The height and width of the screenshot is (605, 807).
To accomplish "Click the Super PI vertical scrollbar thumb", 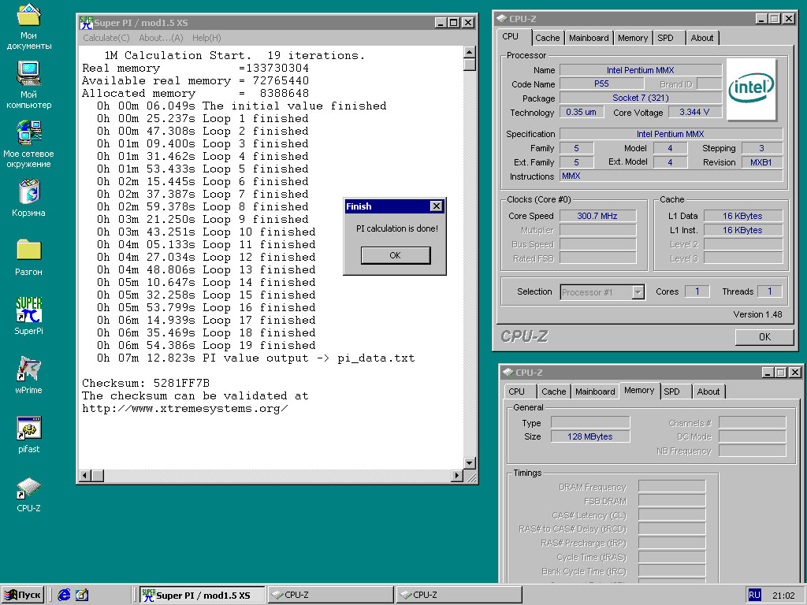I will tap(470, 65).
